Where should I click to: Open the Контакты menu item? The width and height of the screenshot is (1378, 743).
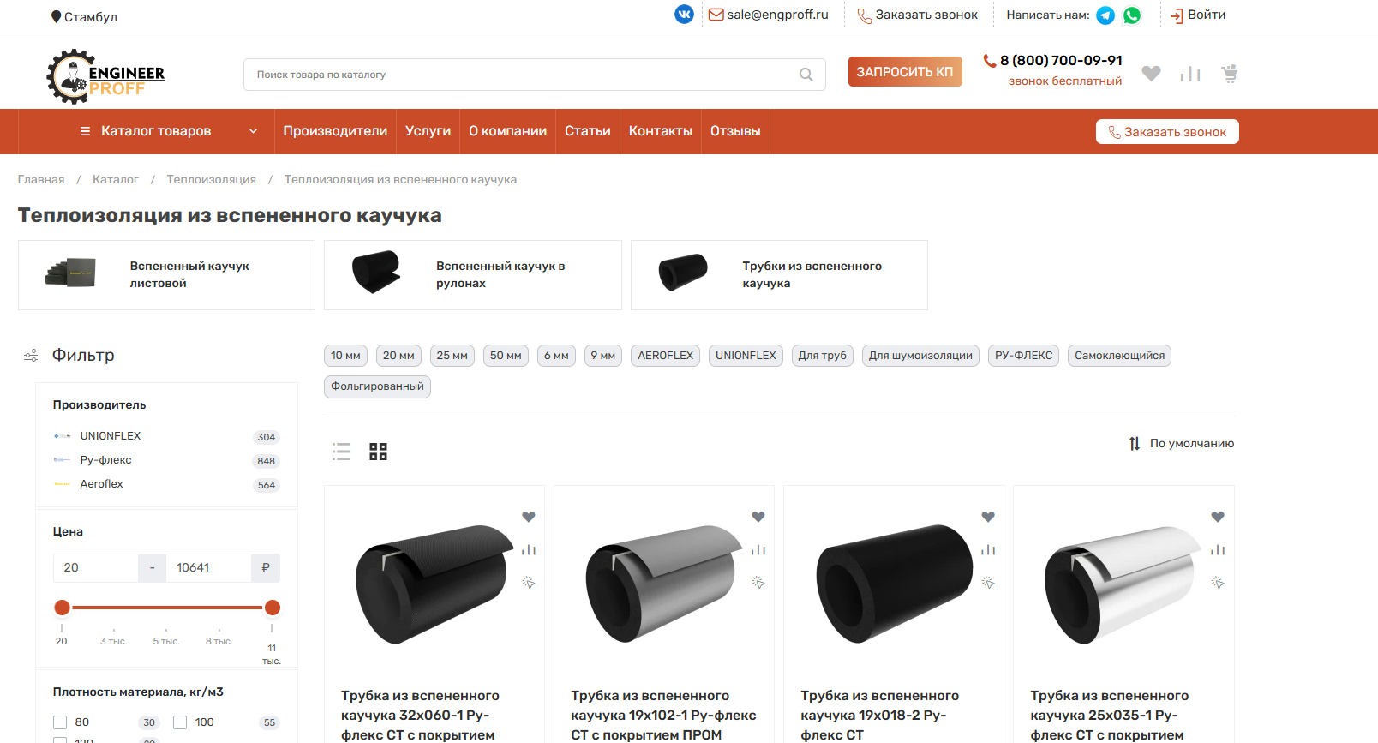(x=661, y=131)
